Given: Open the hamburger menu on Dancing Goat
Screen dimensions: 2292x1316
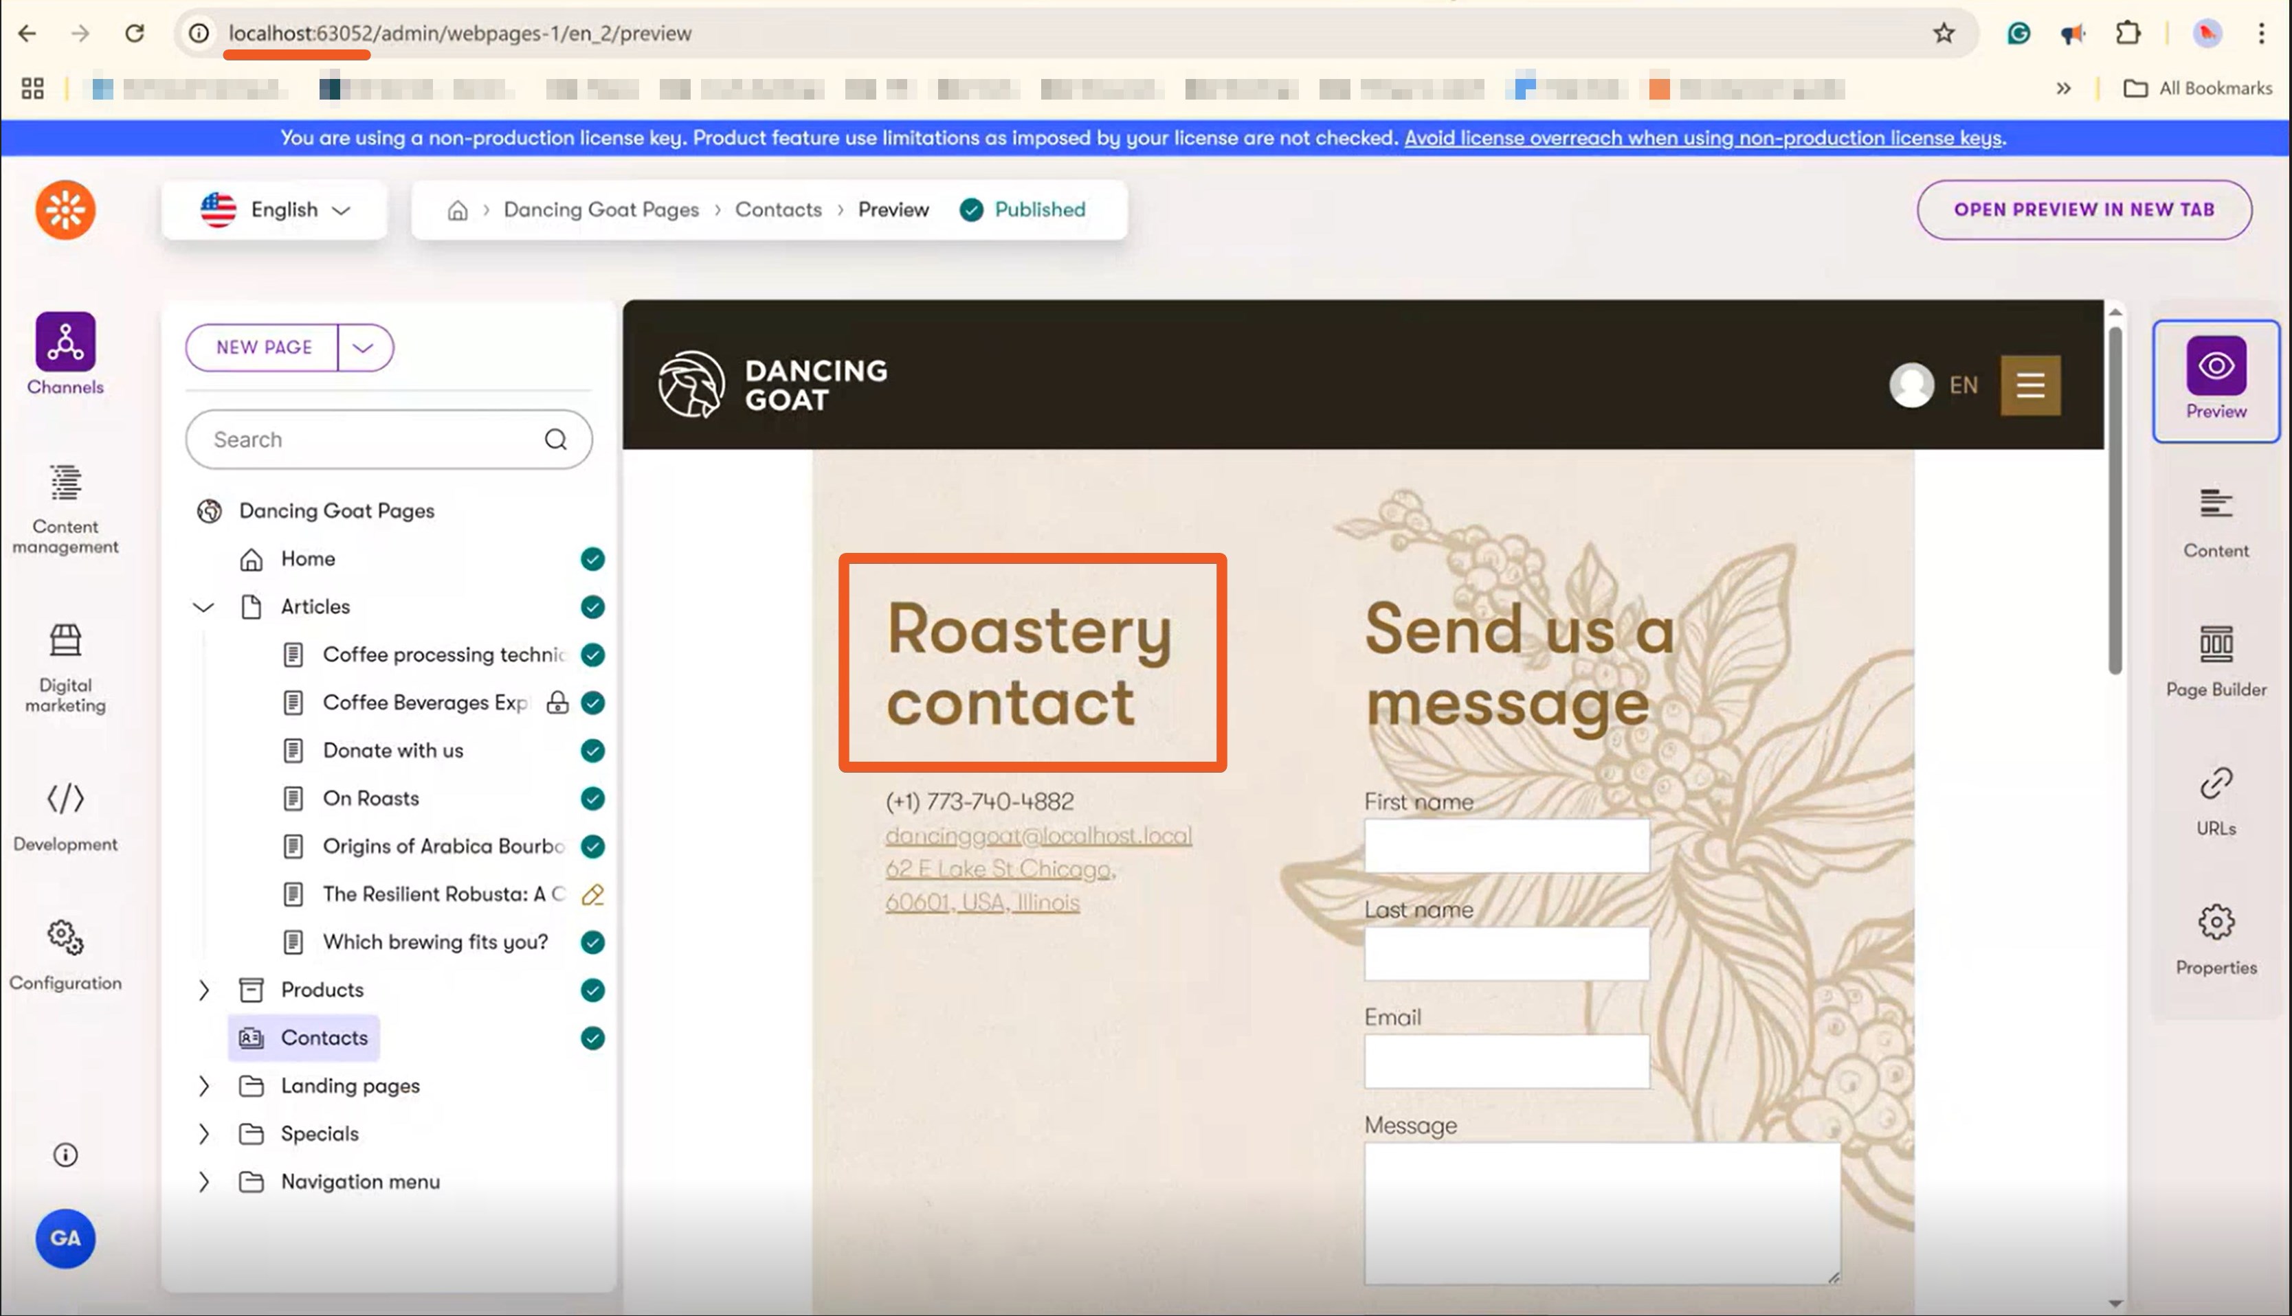Looking at the screenshot, I should point(2029,385).
